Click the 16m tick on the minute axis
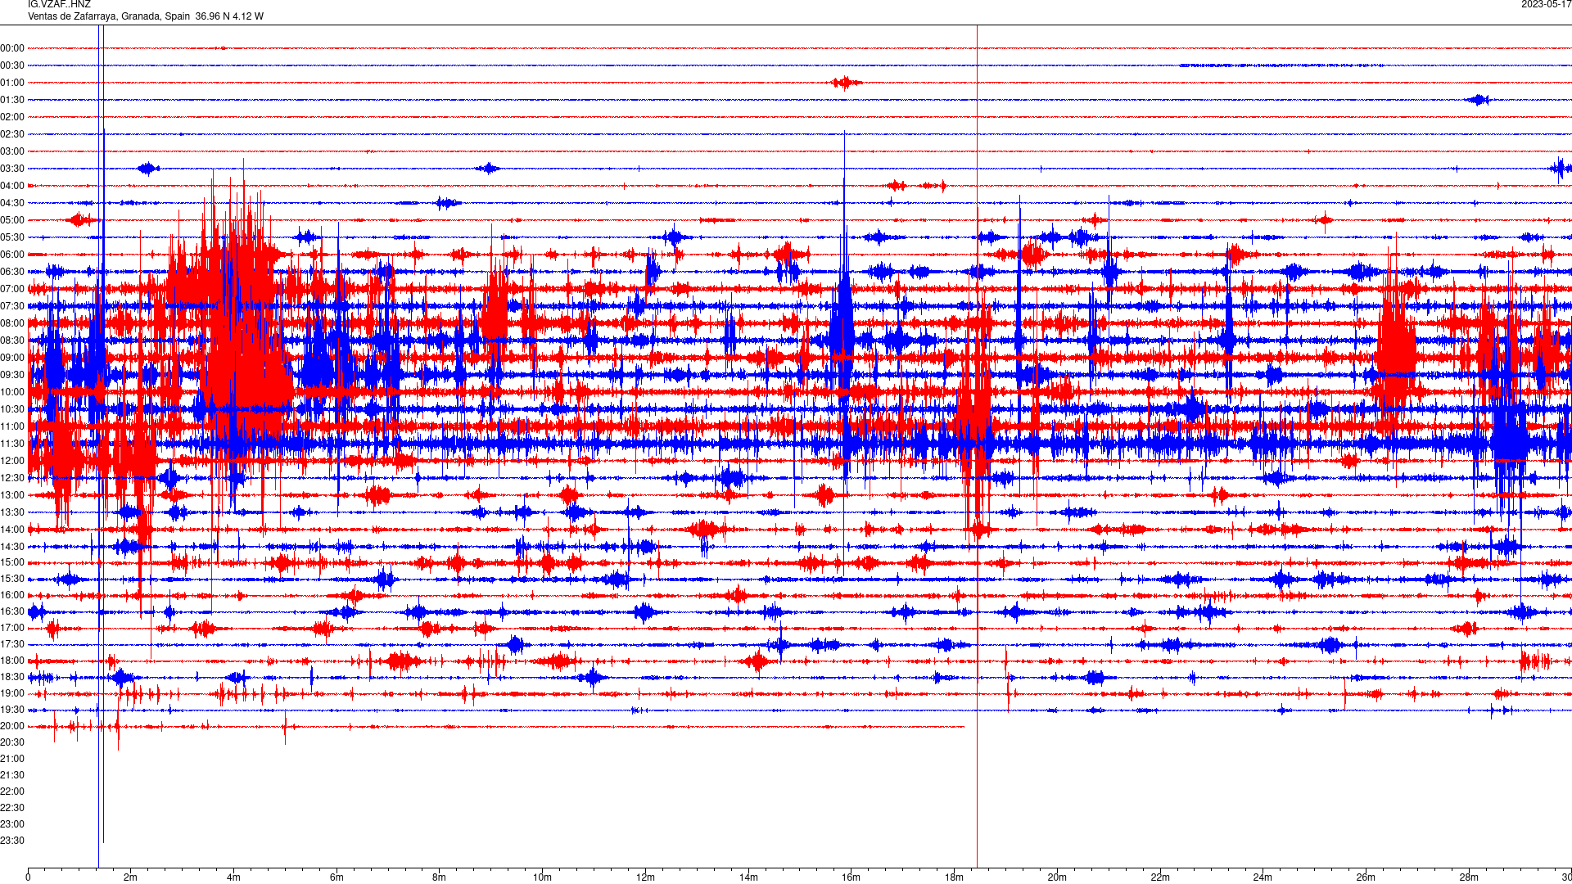 (851, 877)
